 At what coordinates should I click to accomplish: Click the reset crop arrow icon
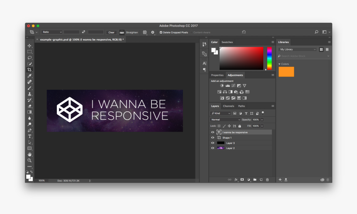tap(244, 32)
